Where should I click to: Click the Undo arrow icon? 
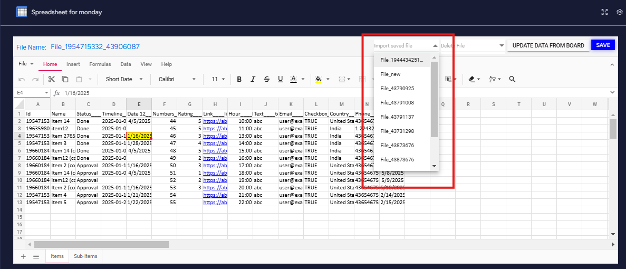(22, 80)
